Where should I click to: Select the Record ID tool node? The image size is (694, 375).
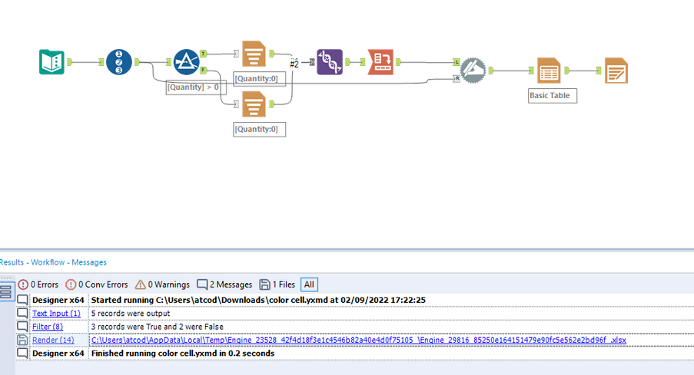118,62
